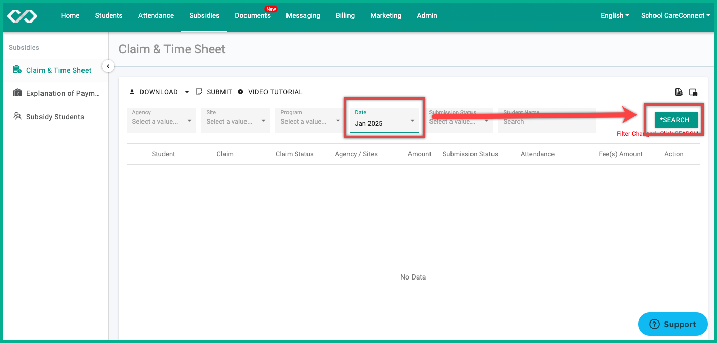Open the Marketing menu
The image size is (717, 343).
pyautogui.click(x=385, y=15)
